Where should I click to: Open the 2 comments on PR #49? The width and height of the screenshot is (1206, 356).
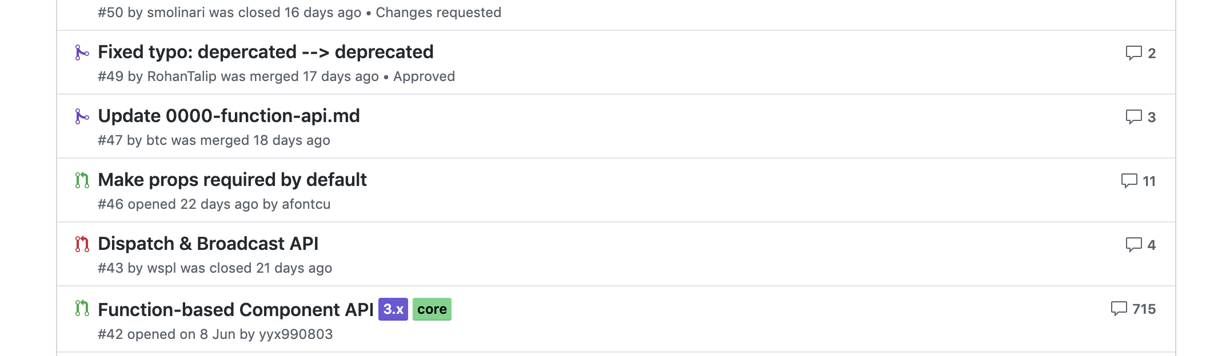1140,52
